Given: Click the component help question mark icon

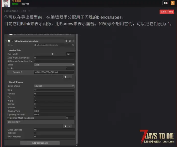Looking at the screenshot, I should point(66,41).
